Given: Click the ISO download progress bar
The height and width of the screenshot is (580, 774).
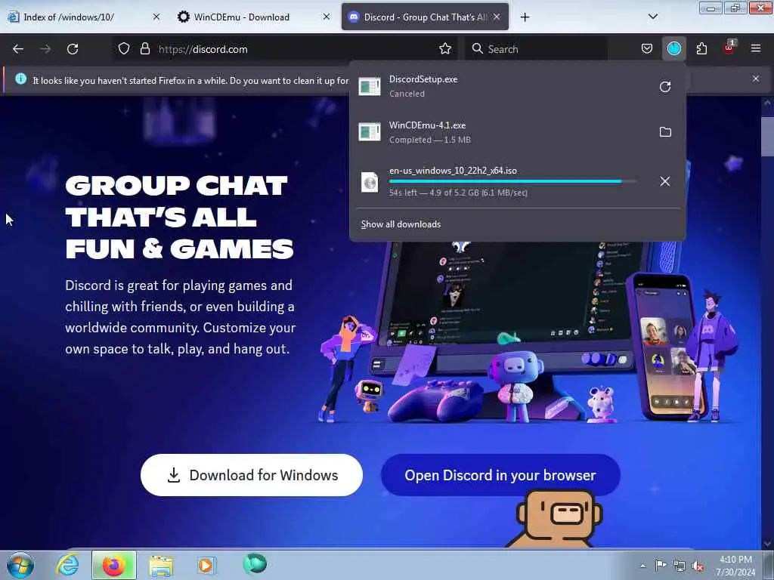Looking at the screenshot, I should [512, 181].
